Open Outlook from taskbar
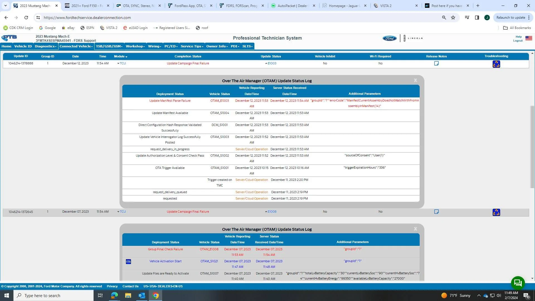535x301 pixels. [142, 295]
